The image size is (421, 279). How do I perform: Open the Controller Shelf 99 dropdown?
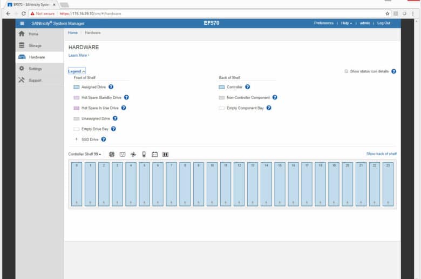[x=85, y=154]
